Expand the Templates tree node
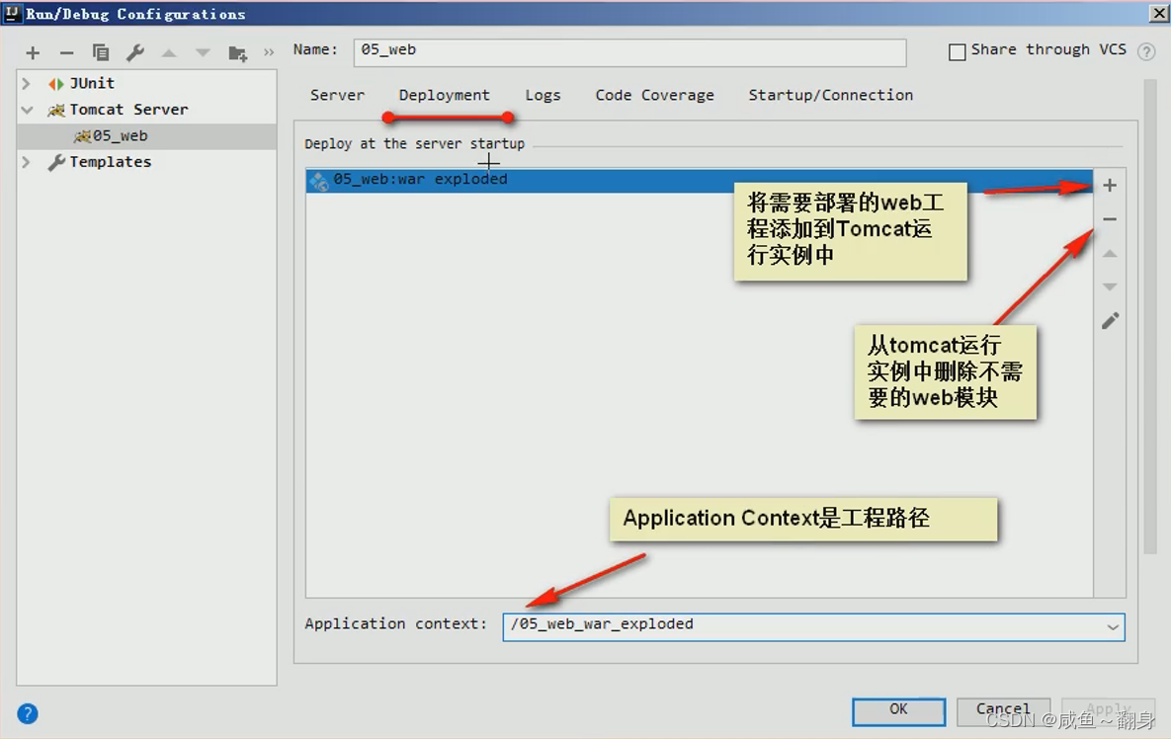This screenshot has width=1171, height=739. pyautogui.click(x=26, y=162)
